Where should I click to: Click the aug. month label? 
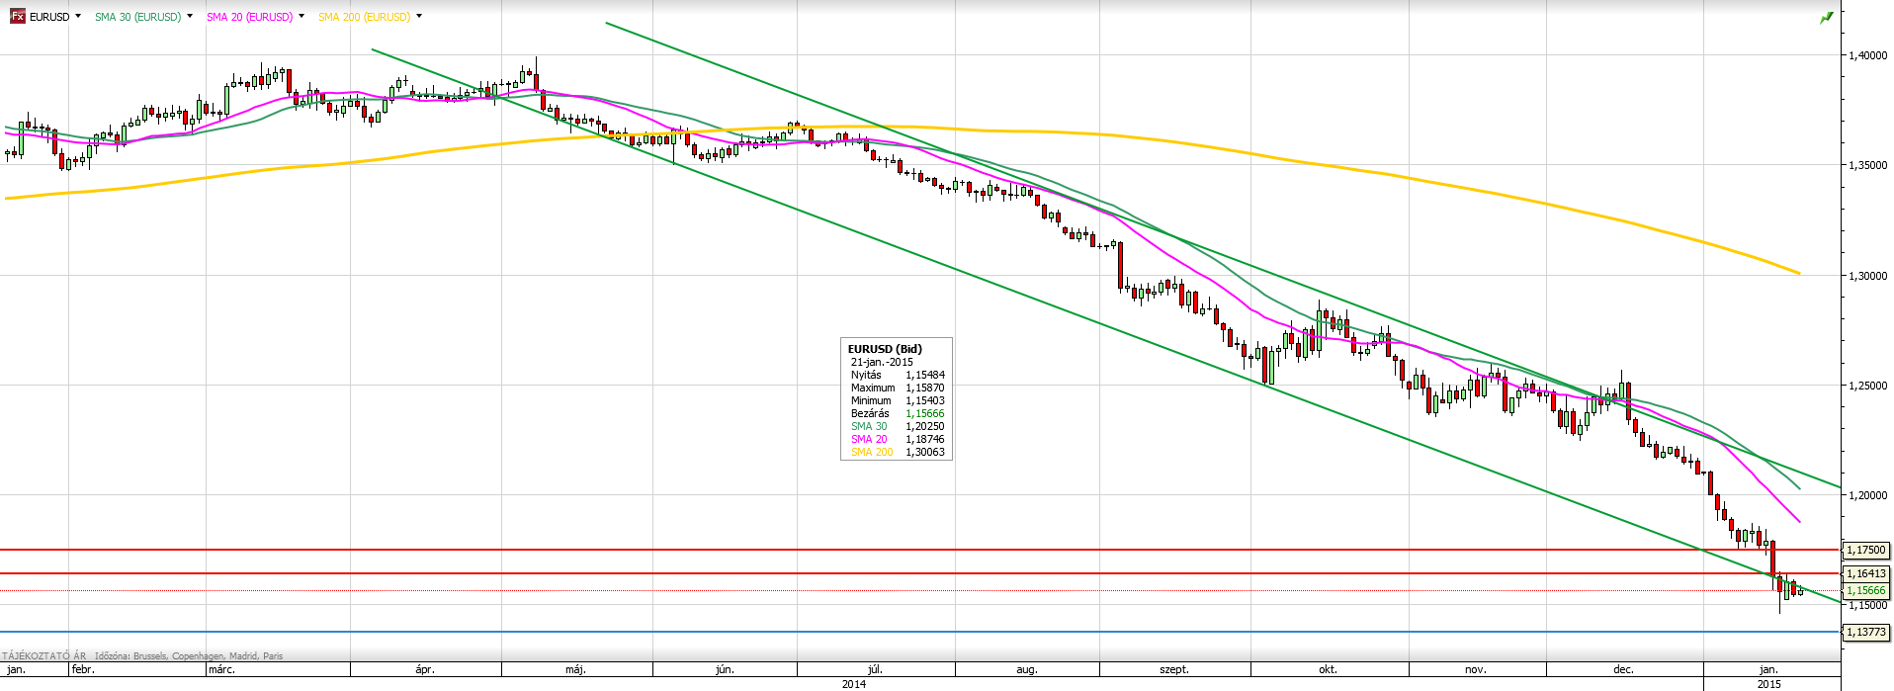pos(1027,669)
